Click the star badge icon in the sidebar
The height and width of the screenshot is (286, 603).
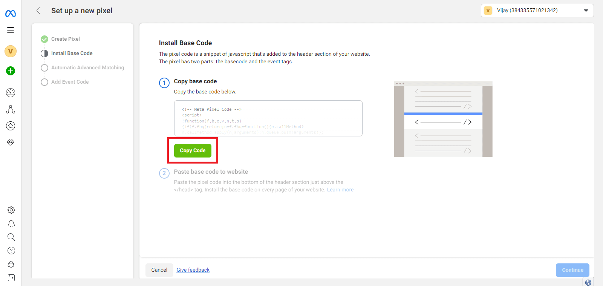(11, 126)
